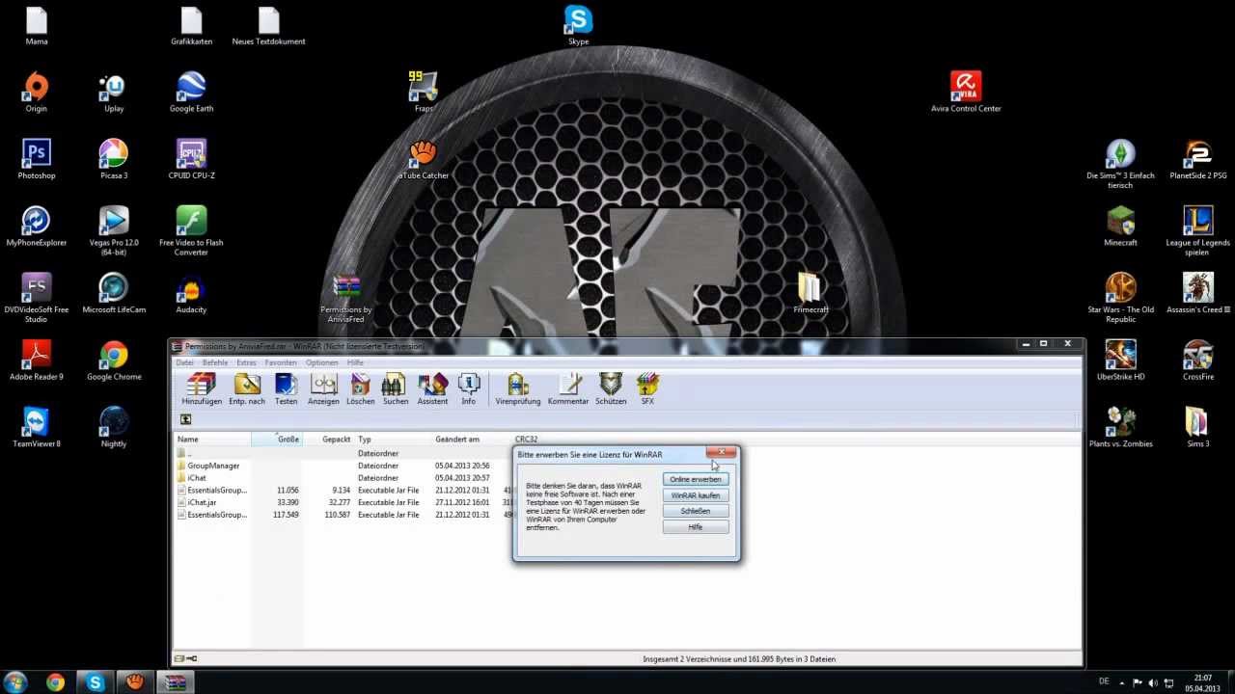Sort by the CRC32 column header
Image resolution: width=1235 pixels, height=694 pixels.
[x=527, y=439]
